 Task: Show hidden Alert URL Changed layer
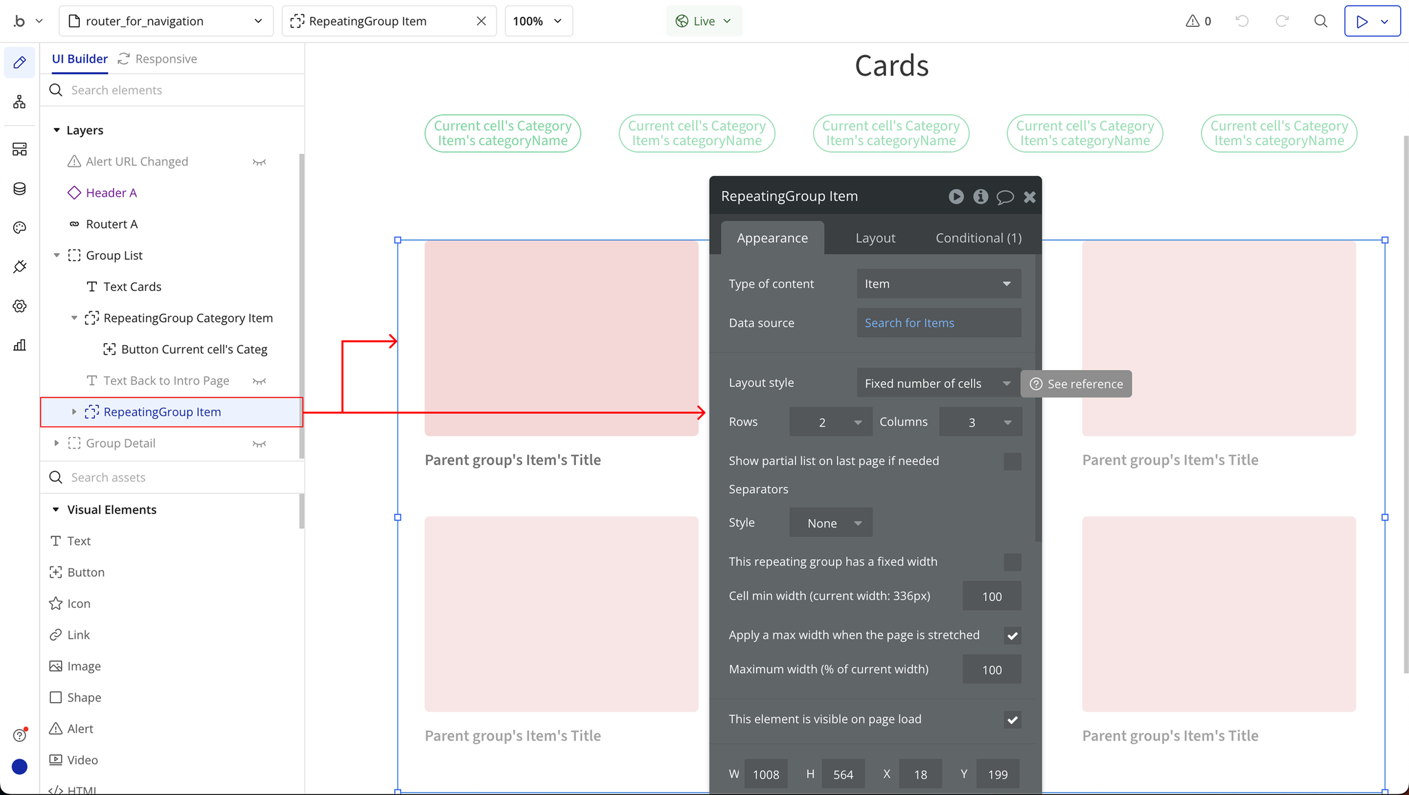[x=259, y=162]
